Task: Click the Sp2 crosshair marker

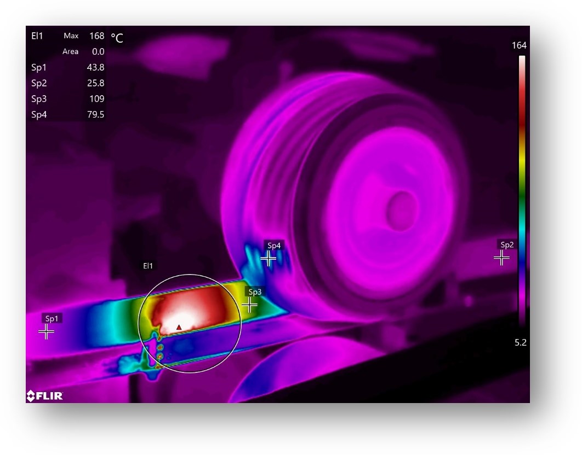Action: 501,258
